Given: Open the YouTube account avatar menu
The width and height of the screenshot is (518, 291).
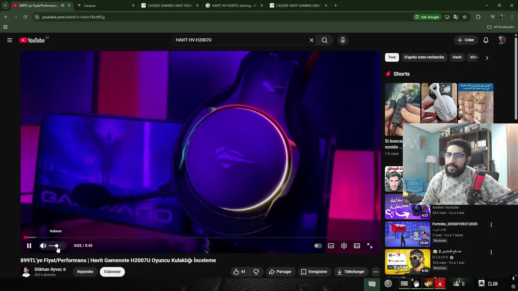Looking at the screenshot, I should (502, 40).
